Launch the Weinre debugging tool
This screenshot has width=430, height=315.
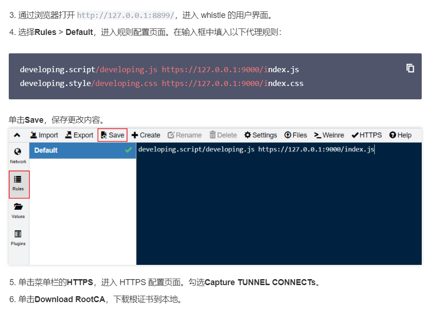[x=329, y=135]
